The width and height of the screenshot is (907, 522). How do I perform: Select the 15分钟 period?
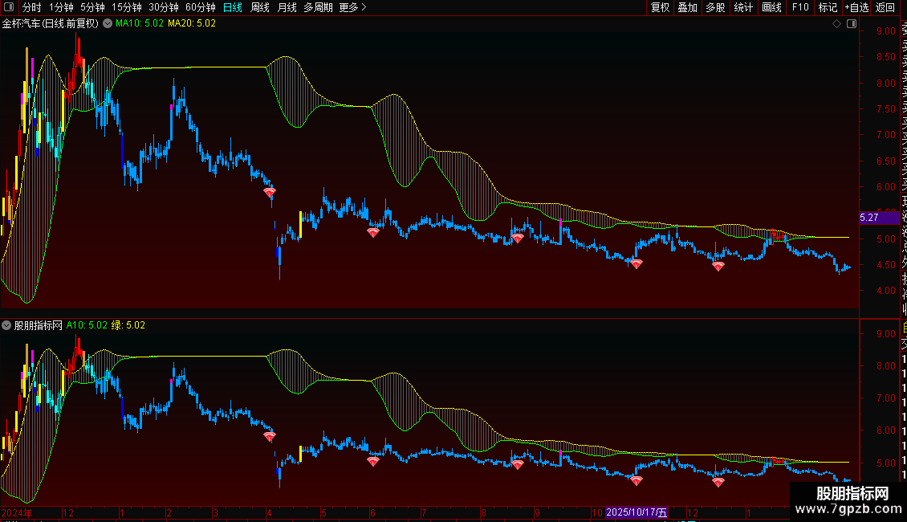point(127,7)
